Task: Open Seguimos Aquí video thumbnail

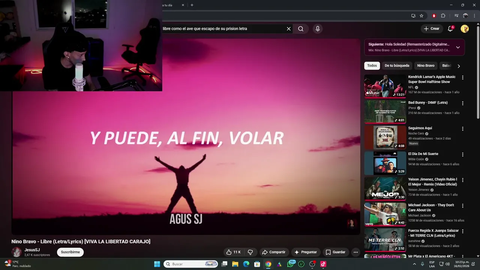Action: 385,137
